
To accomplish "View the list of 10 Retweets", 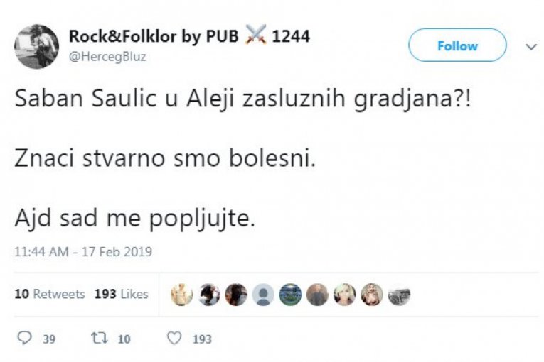I will pyautogui.click(x=50, y=294).
